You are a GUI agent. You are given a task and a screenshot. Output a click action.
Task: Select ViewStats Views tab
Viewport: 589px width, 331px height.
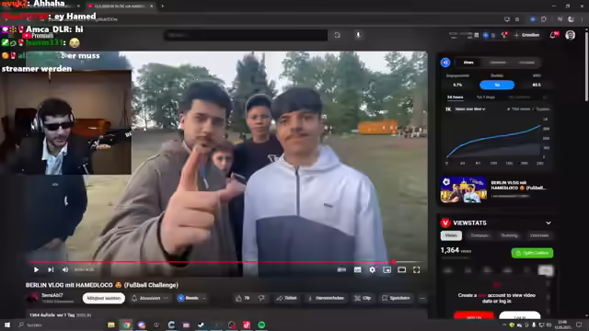tap(451, 235)
